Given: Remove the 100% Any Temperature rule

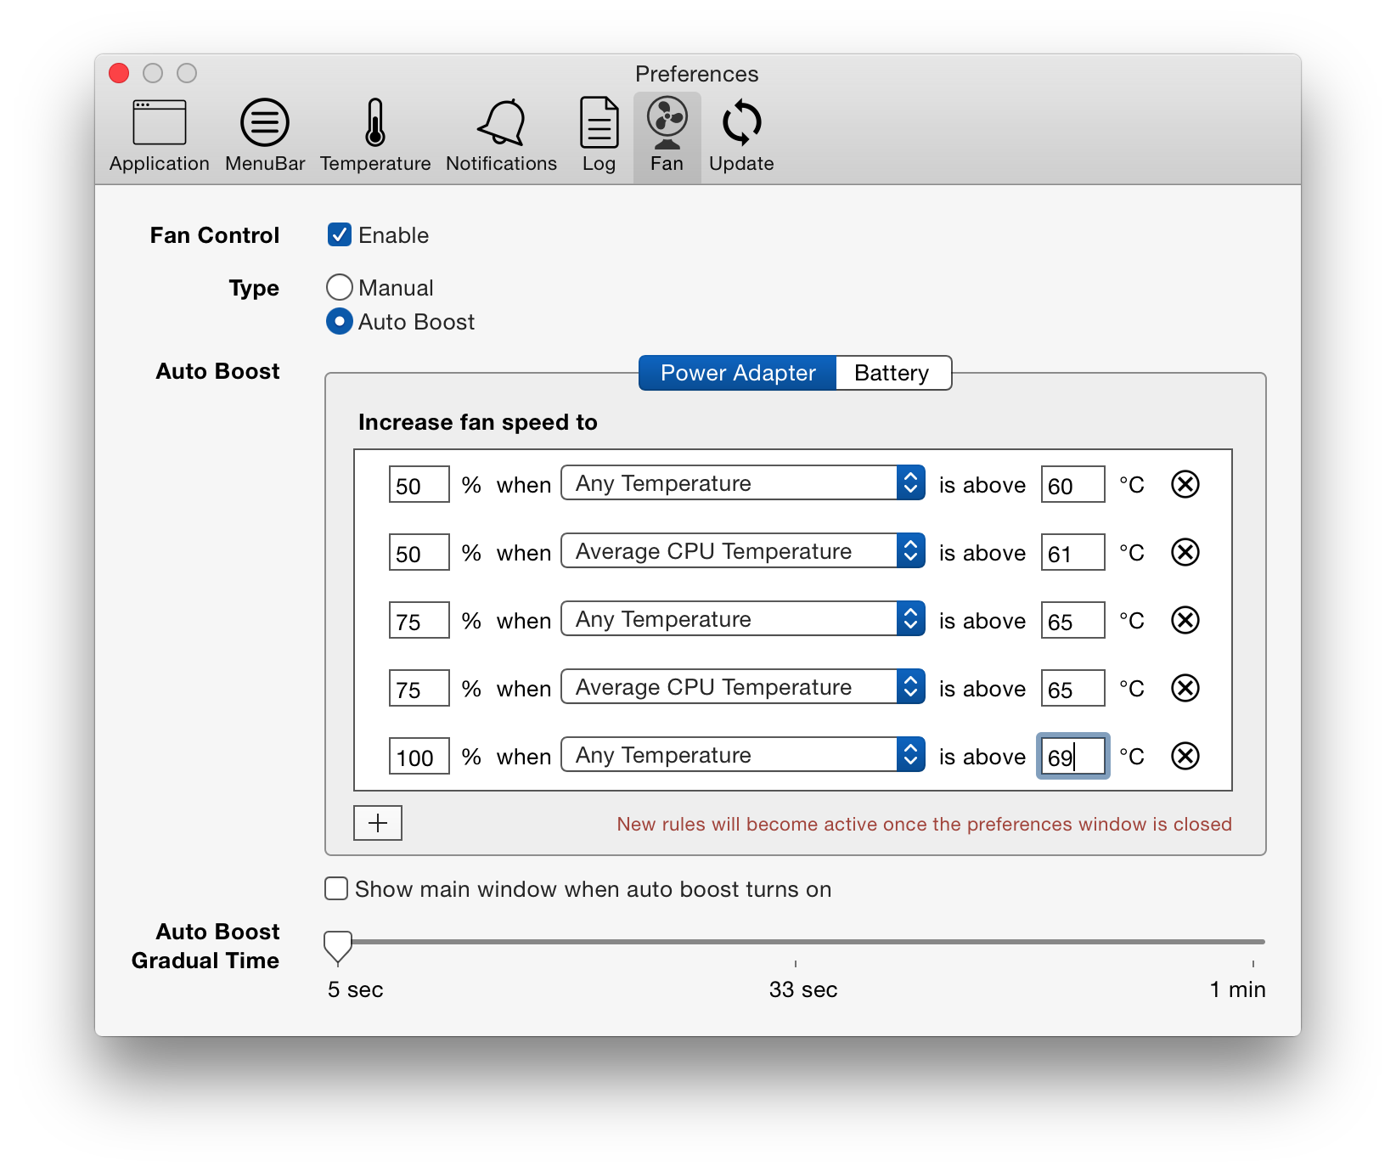Looking at the screenshot, I should (x=1185, y=756).
